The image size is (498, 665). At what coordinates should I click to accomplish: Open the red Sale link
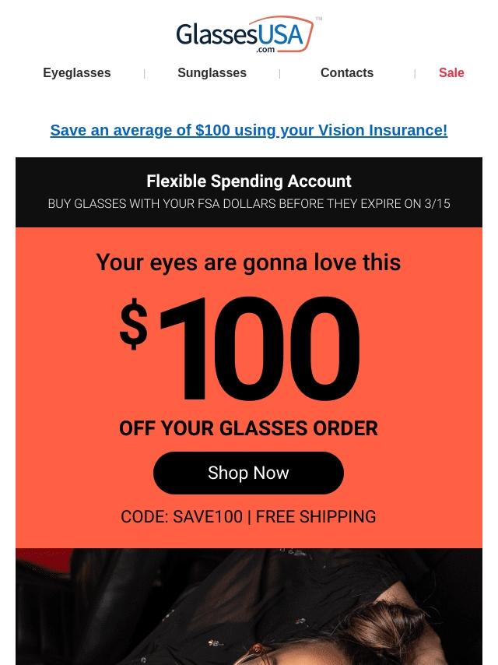coord(451,73)
